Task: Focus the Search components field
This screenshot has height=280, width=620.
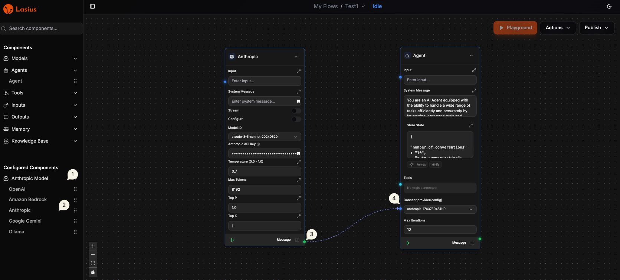Action: [42, 29]
